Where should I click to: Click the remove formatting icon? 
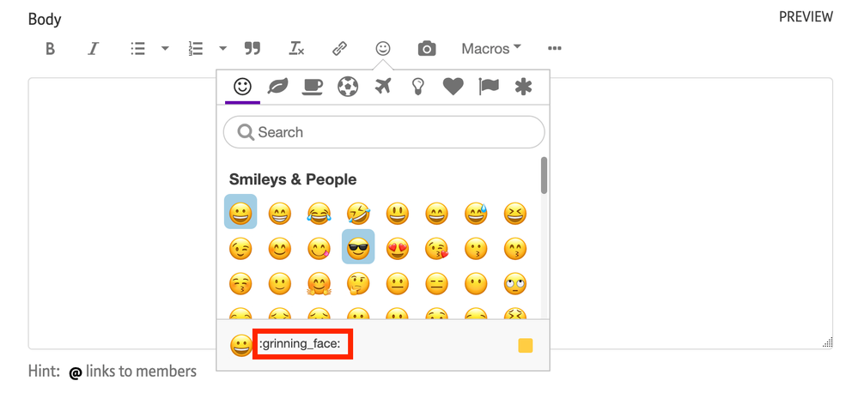point(296,49)
